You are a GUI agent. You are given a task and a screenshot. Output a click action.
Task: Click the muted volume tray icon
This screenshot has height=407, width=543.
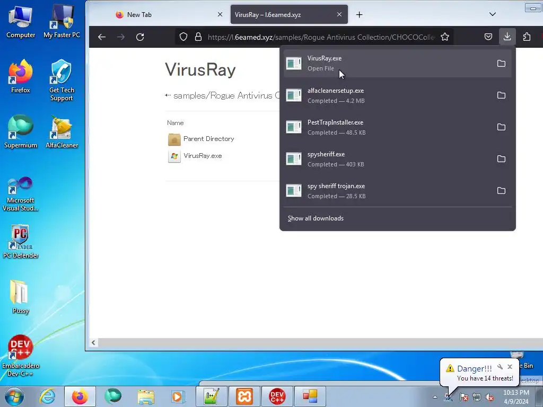coord(489,397)
